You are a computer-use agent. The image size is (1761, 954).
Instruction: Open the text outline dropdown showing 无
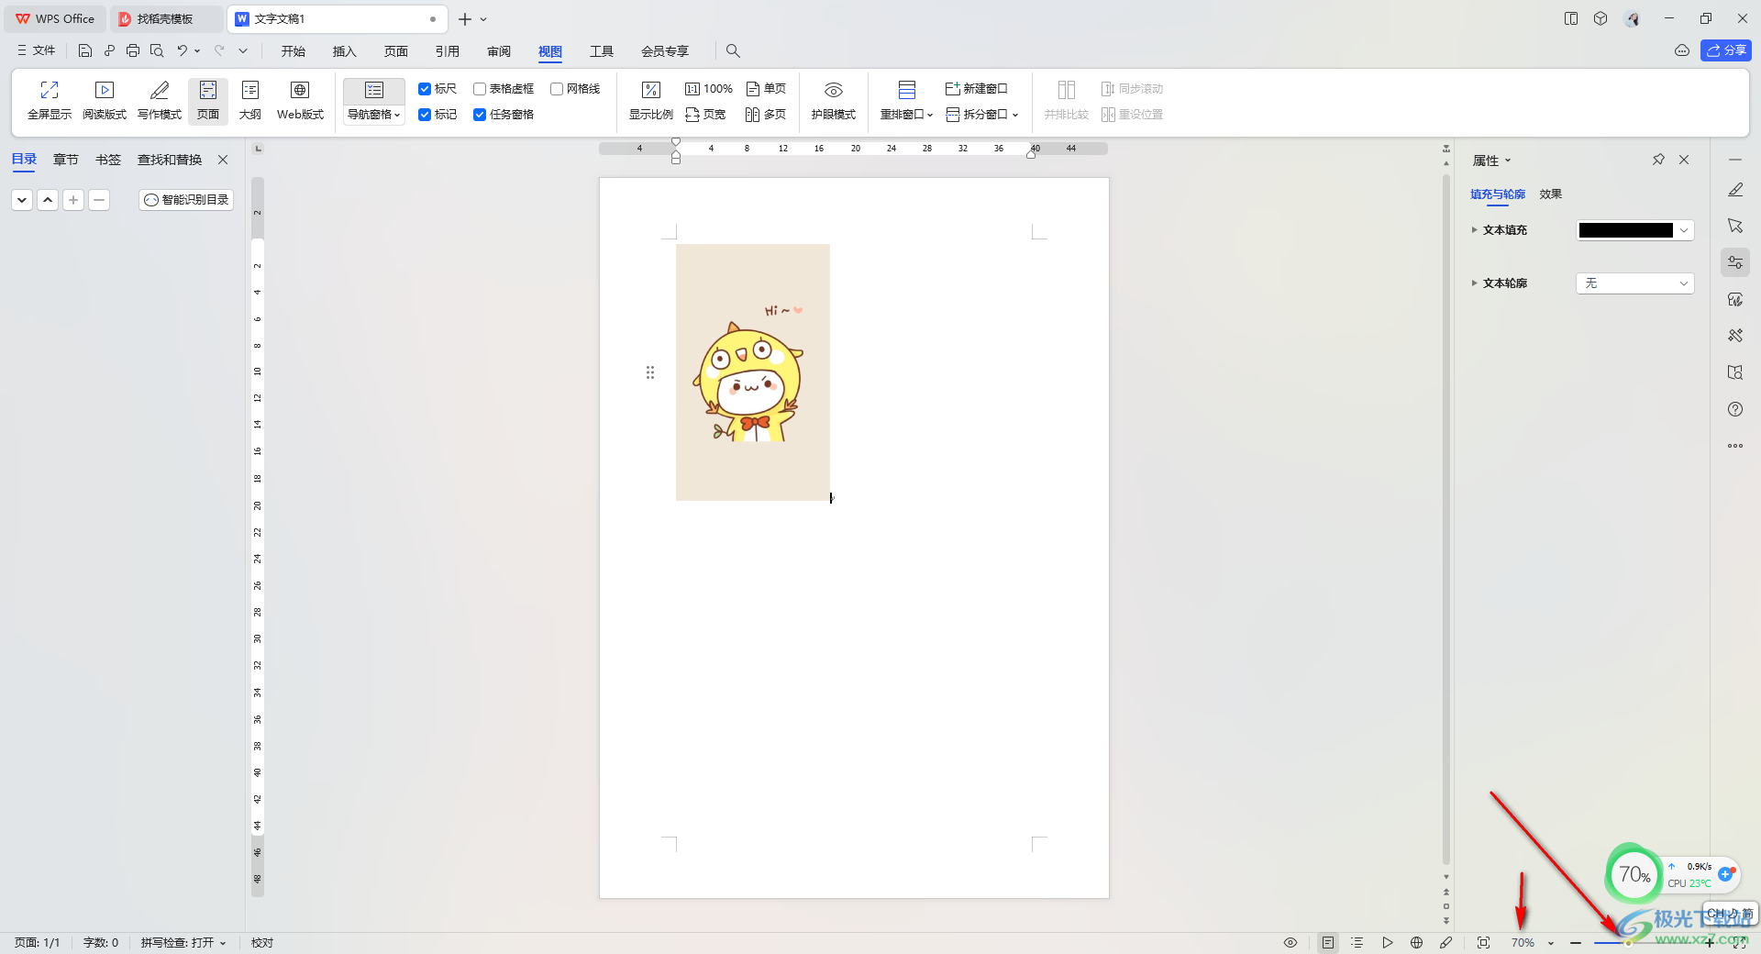[1634, 283]
